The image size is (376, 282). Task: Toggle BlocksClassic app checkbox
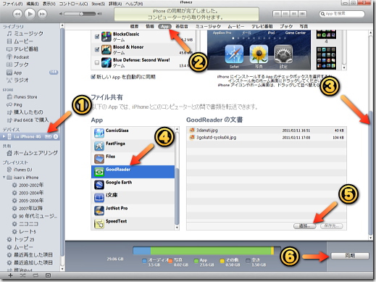pyautogui.click(x=97, y=36)
